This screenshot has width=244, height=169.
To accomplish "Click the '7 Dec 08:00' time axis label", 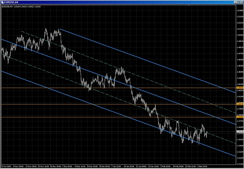I will 67,166.
